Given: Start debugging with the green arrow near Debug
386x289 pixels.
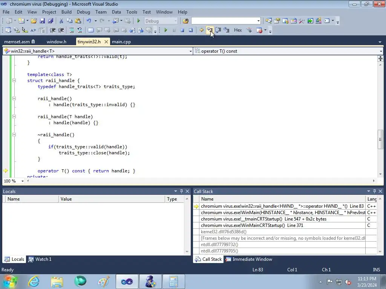Looking at the screenshot, I should [x=139, y=21].
